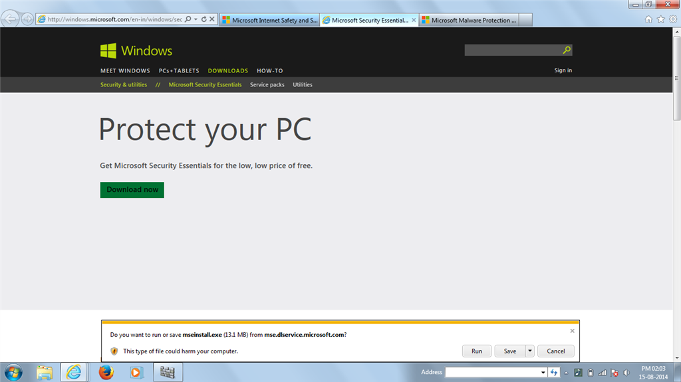Image resolution: width=681 pixels, height=382 pixels.
Task: Click the security shield warning icon
Action: (114, 351)
